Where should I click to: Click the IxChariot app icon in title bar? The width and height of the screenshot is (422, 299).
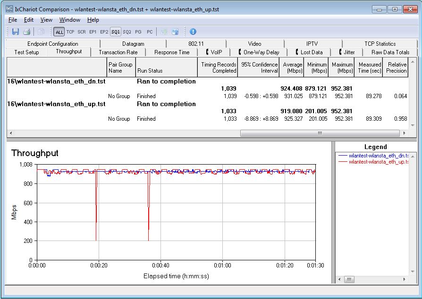tap(9, 9)
